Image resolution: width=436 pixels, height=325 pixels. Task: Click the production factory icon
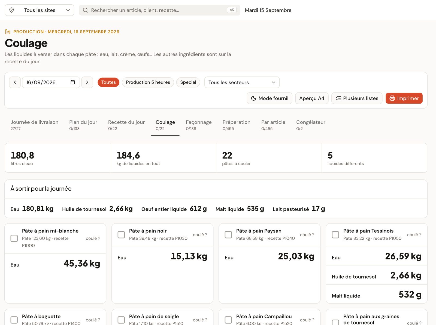tap(8, 32)
